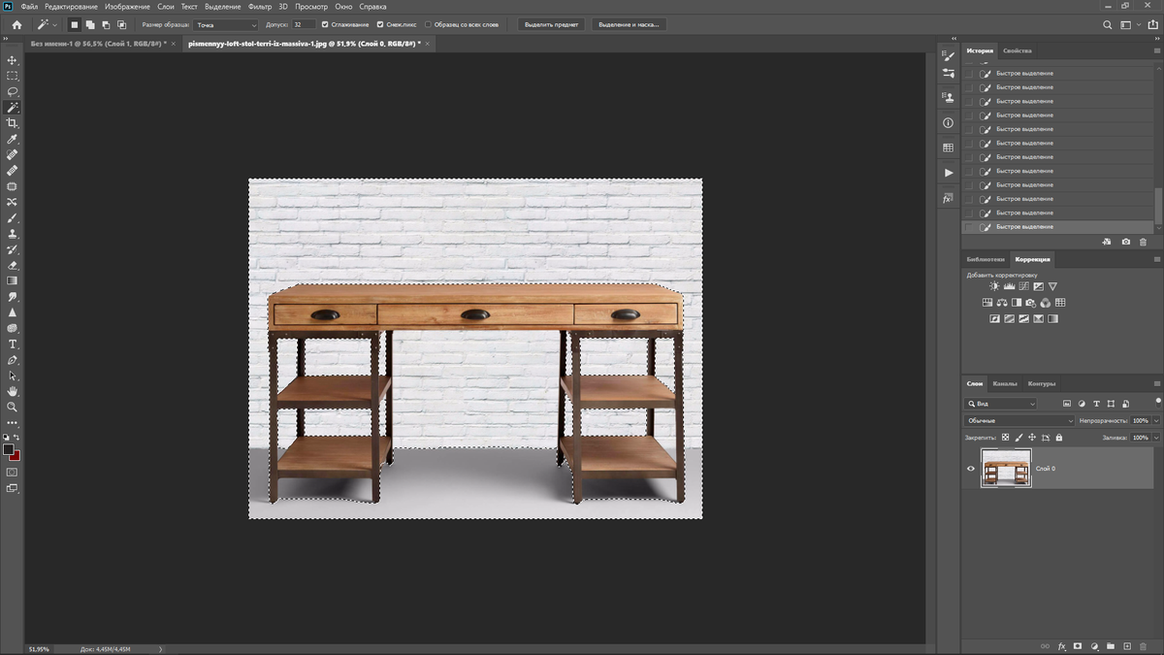Enable Образец со всех слоев checkbox
The height and width of the screenshot is (655, 1164).
pyautogui.click(x=429, y=24)
